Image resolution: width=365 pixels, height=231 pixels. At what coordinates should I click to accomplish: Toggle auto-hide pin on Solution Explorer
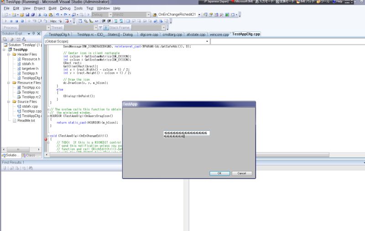[33, 34]
